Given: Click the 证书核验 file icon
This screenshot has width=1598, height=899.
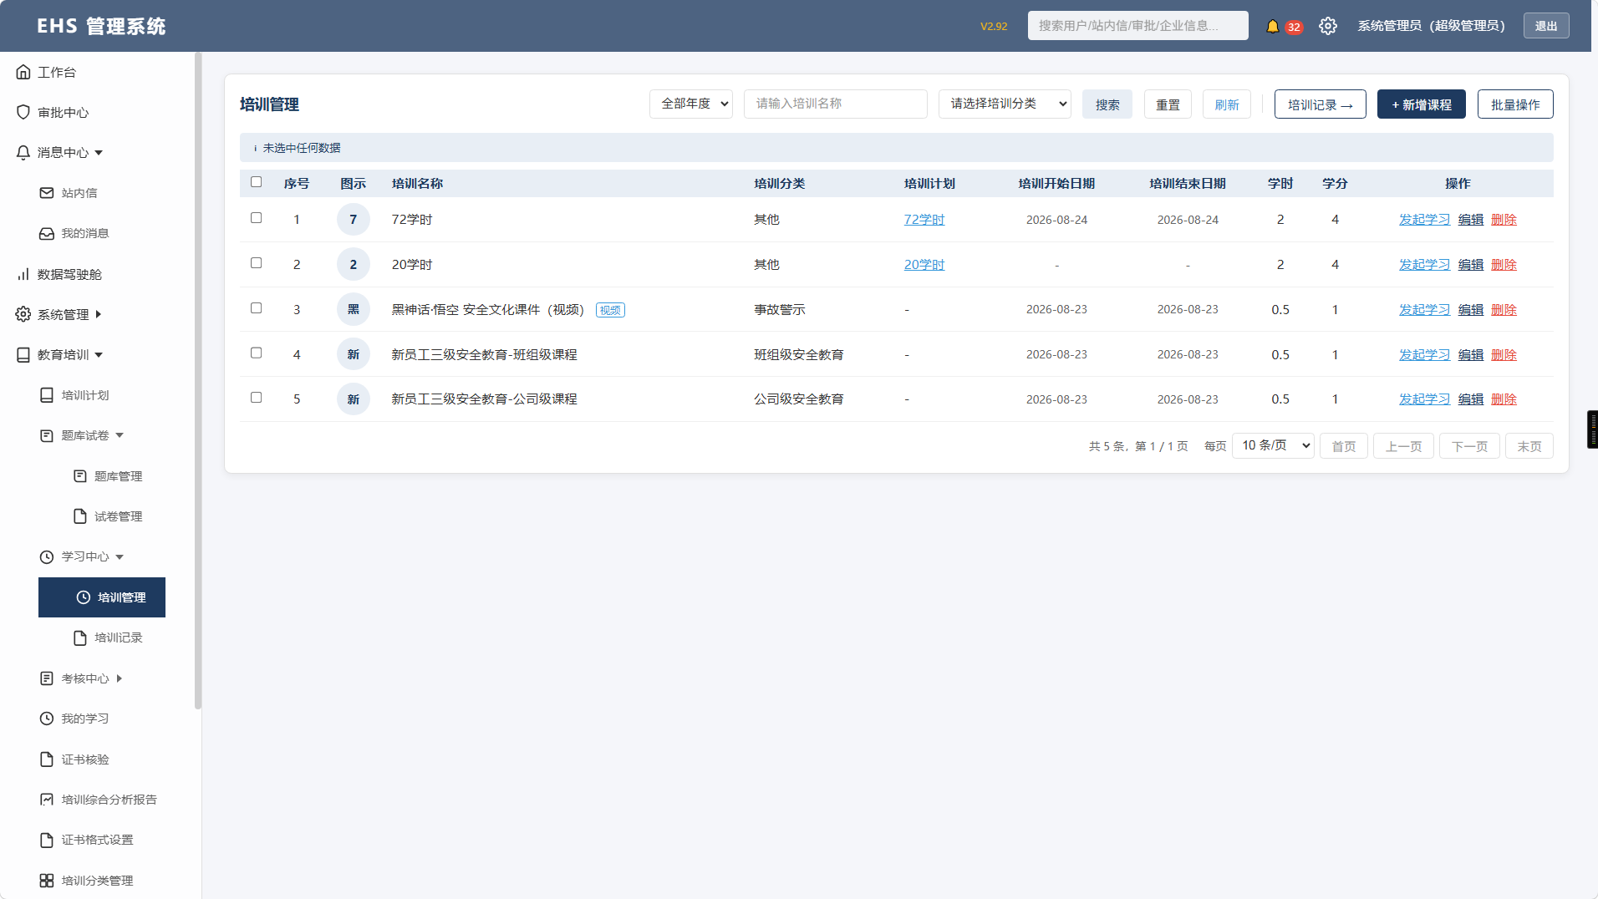Looking at the screenshot, I should pyautogui.click(x=47, y=759).
